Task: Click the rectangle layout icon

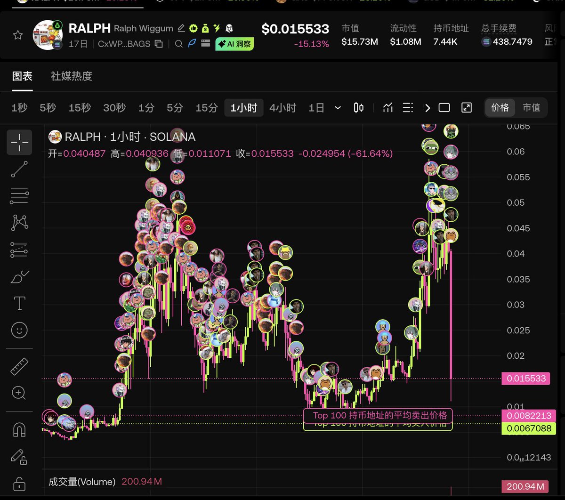Action: [x=444, y=108]
